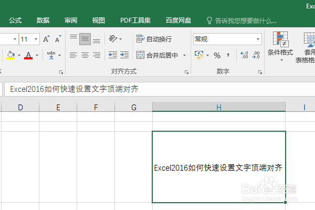Open text orientation dropdown arrow
This screenshot has width=315, height=210.
pyautogui.click(x=121, y=39)
